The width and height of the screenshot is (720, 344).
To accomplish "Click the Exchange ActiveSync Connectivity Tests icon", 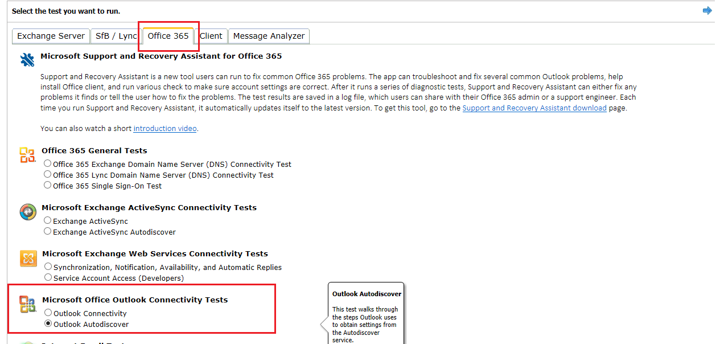I will tap(28, 212).
